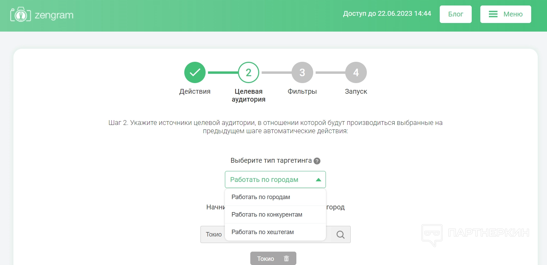Go to step 3 circle

tap(302, 72)
